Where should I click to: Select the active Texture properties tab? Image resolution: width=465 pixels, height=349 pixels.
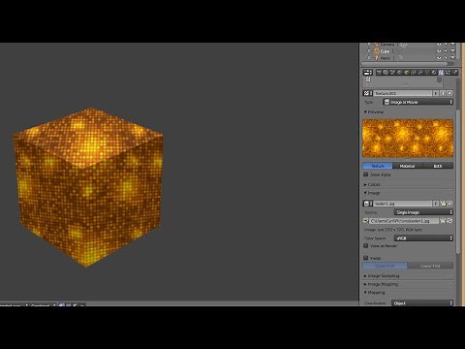441,73
